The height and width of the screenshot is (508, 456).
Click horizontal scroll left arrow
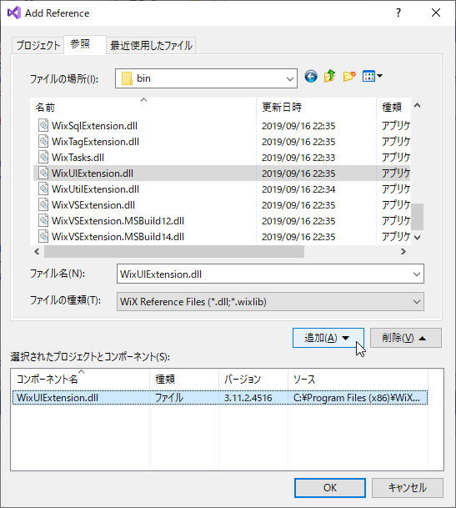coord(37,251)
